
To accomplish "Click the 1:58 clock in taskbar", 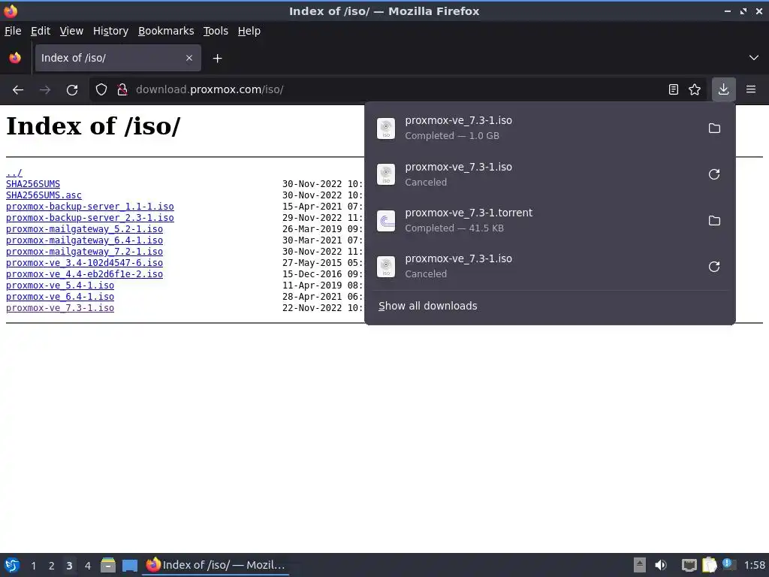I will pyautogui.click(x=754, y=566).
